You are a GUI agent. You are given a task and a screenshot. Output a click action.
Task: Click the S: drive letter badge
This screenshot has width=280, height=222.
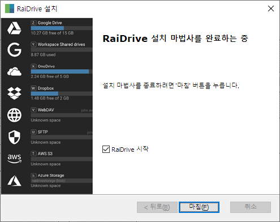point(33,176)
